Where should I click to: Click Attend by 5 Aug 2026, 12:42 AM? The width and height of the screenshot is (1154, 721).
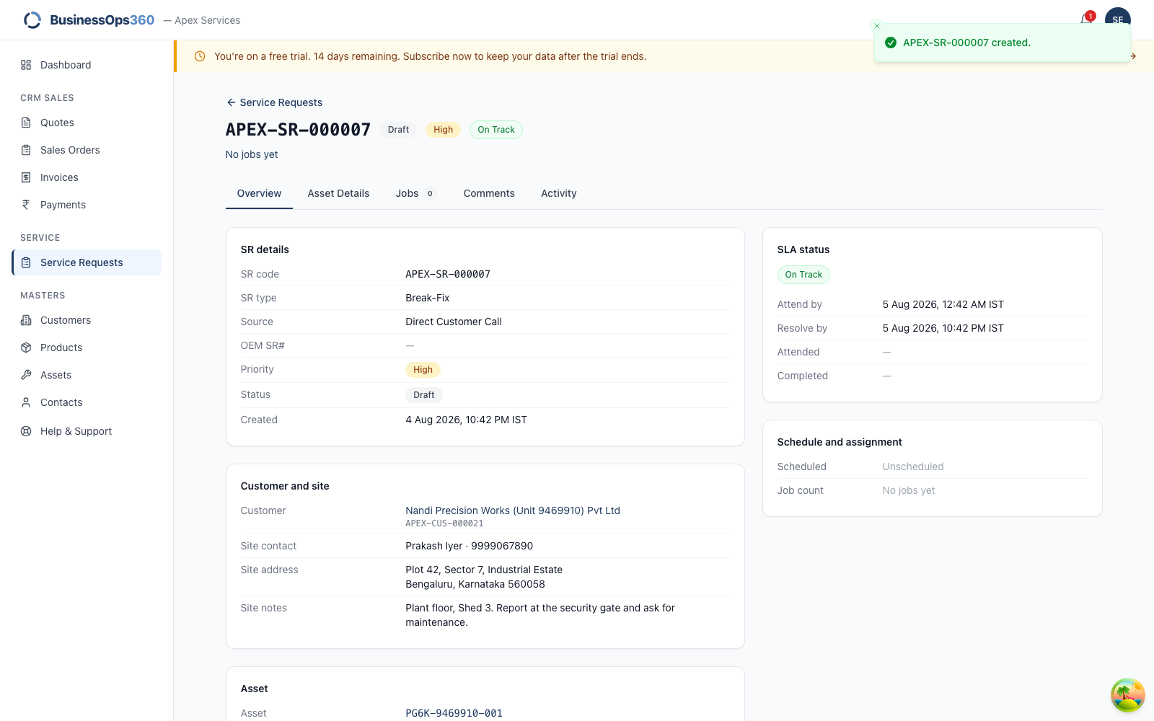pos(943,304)
